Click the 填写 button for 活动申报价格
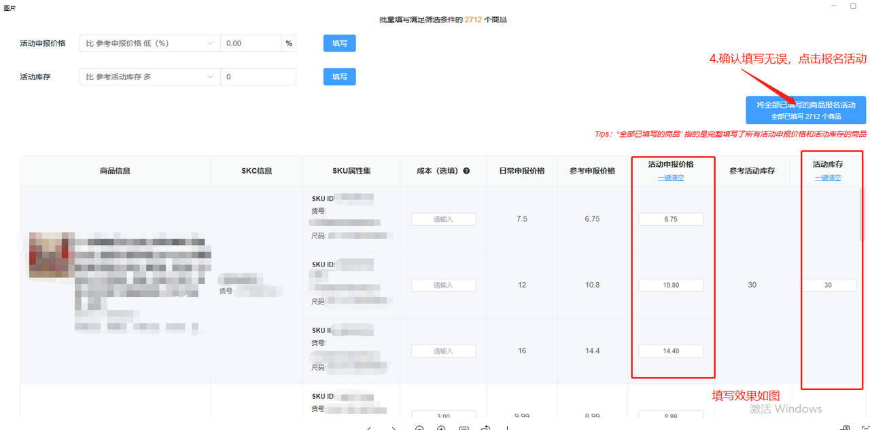This screenshot has height=430, width=870. pos(338,43)
